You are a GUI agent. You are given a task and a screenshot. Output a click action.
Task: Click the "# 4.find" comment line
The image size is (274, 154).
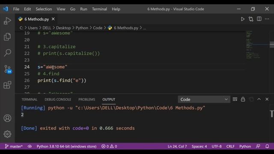[x=48, y=74]
